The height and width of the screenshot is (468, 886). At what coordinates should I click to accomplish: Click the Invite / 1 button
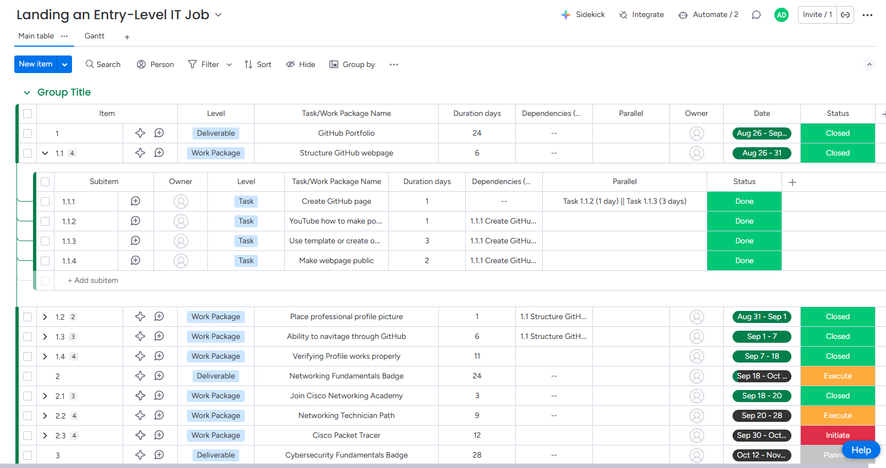(x=817, y=15)
